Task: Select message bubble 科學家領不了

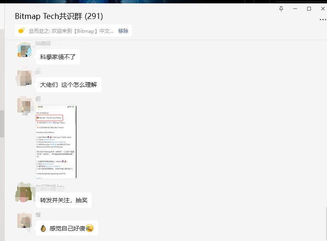Action: click(58, 57)
